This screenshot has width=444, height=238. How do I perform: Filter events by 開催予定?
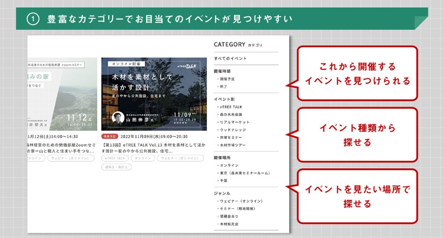coord(227,79)
